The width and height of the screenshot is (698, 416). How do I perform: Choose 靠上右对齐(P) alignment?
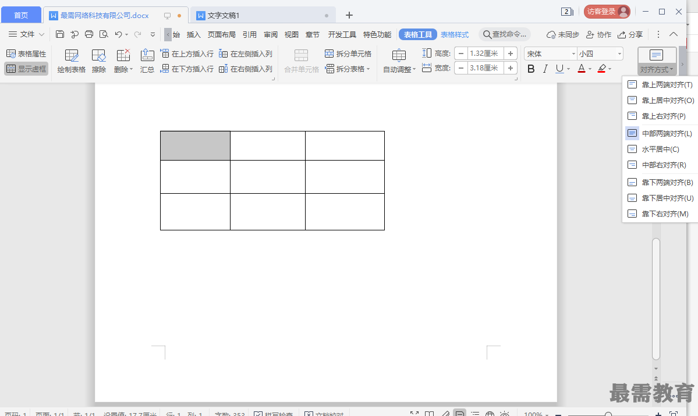tap(660, 116)
